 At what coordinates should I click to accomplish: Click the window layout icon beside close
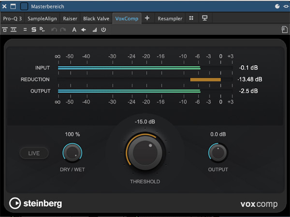pyautogui.click(x=13, y=6)
